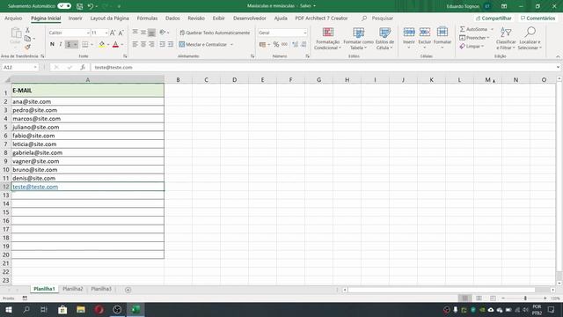Click the Comentários button
563x317 pixels.
click(537, 18)
